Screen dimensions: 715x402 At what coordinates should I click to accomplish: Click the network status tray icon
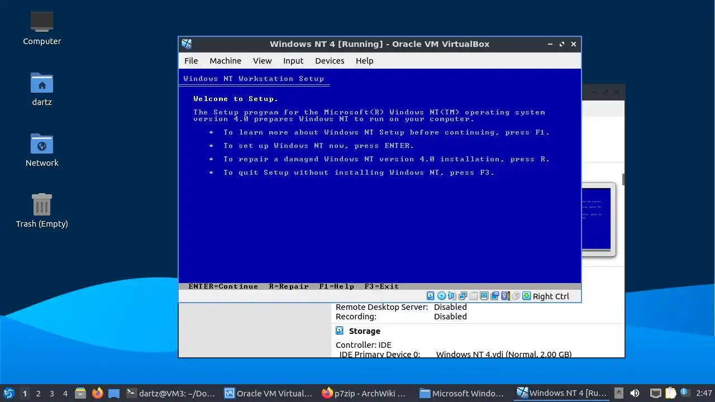click(656, 393)
